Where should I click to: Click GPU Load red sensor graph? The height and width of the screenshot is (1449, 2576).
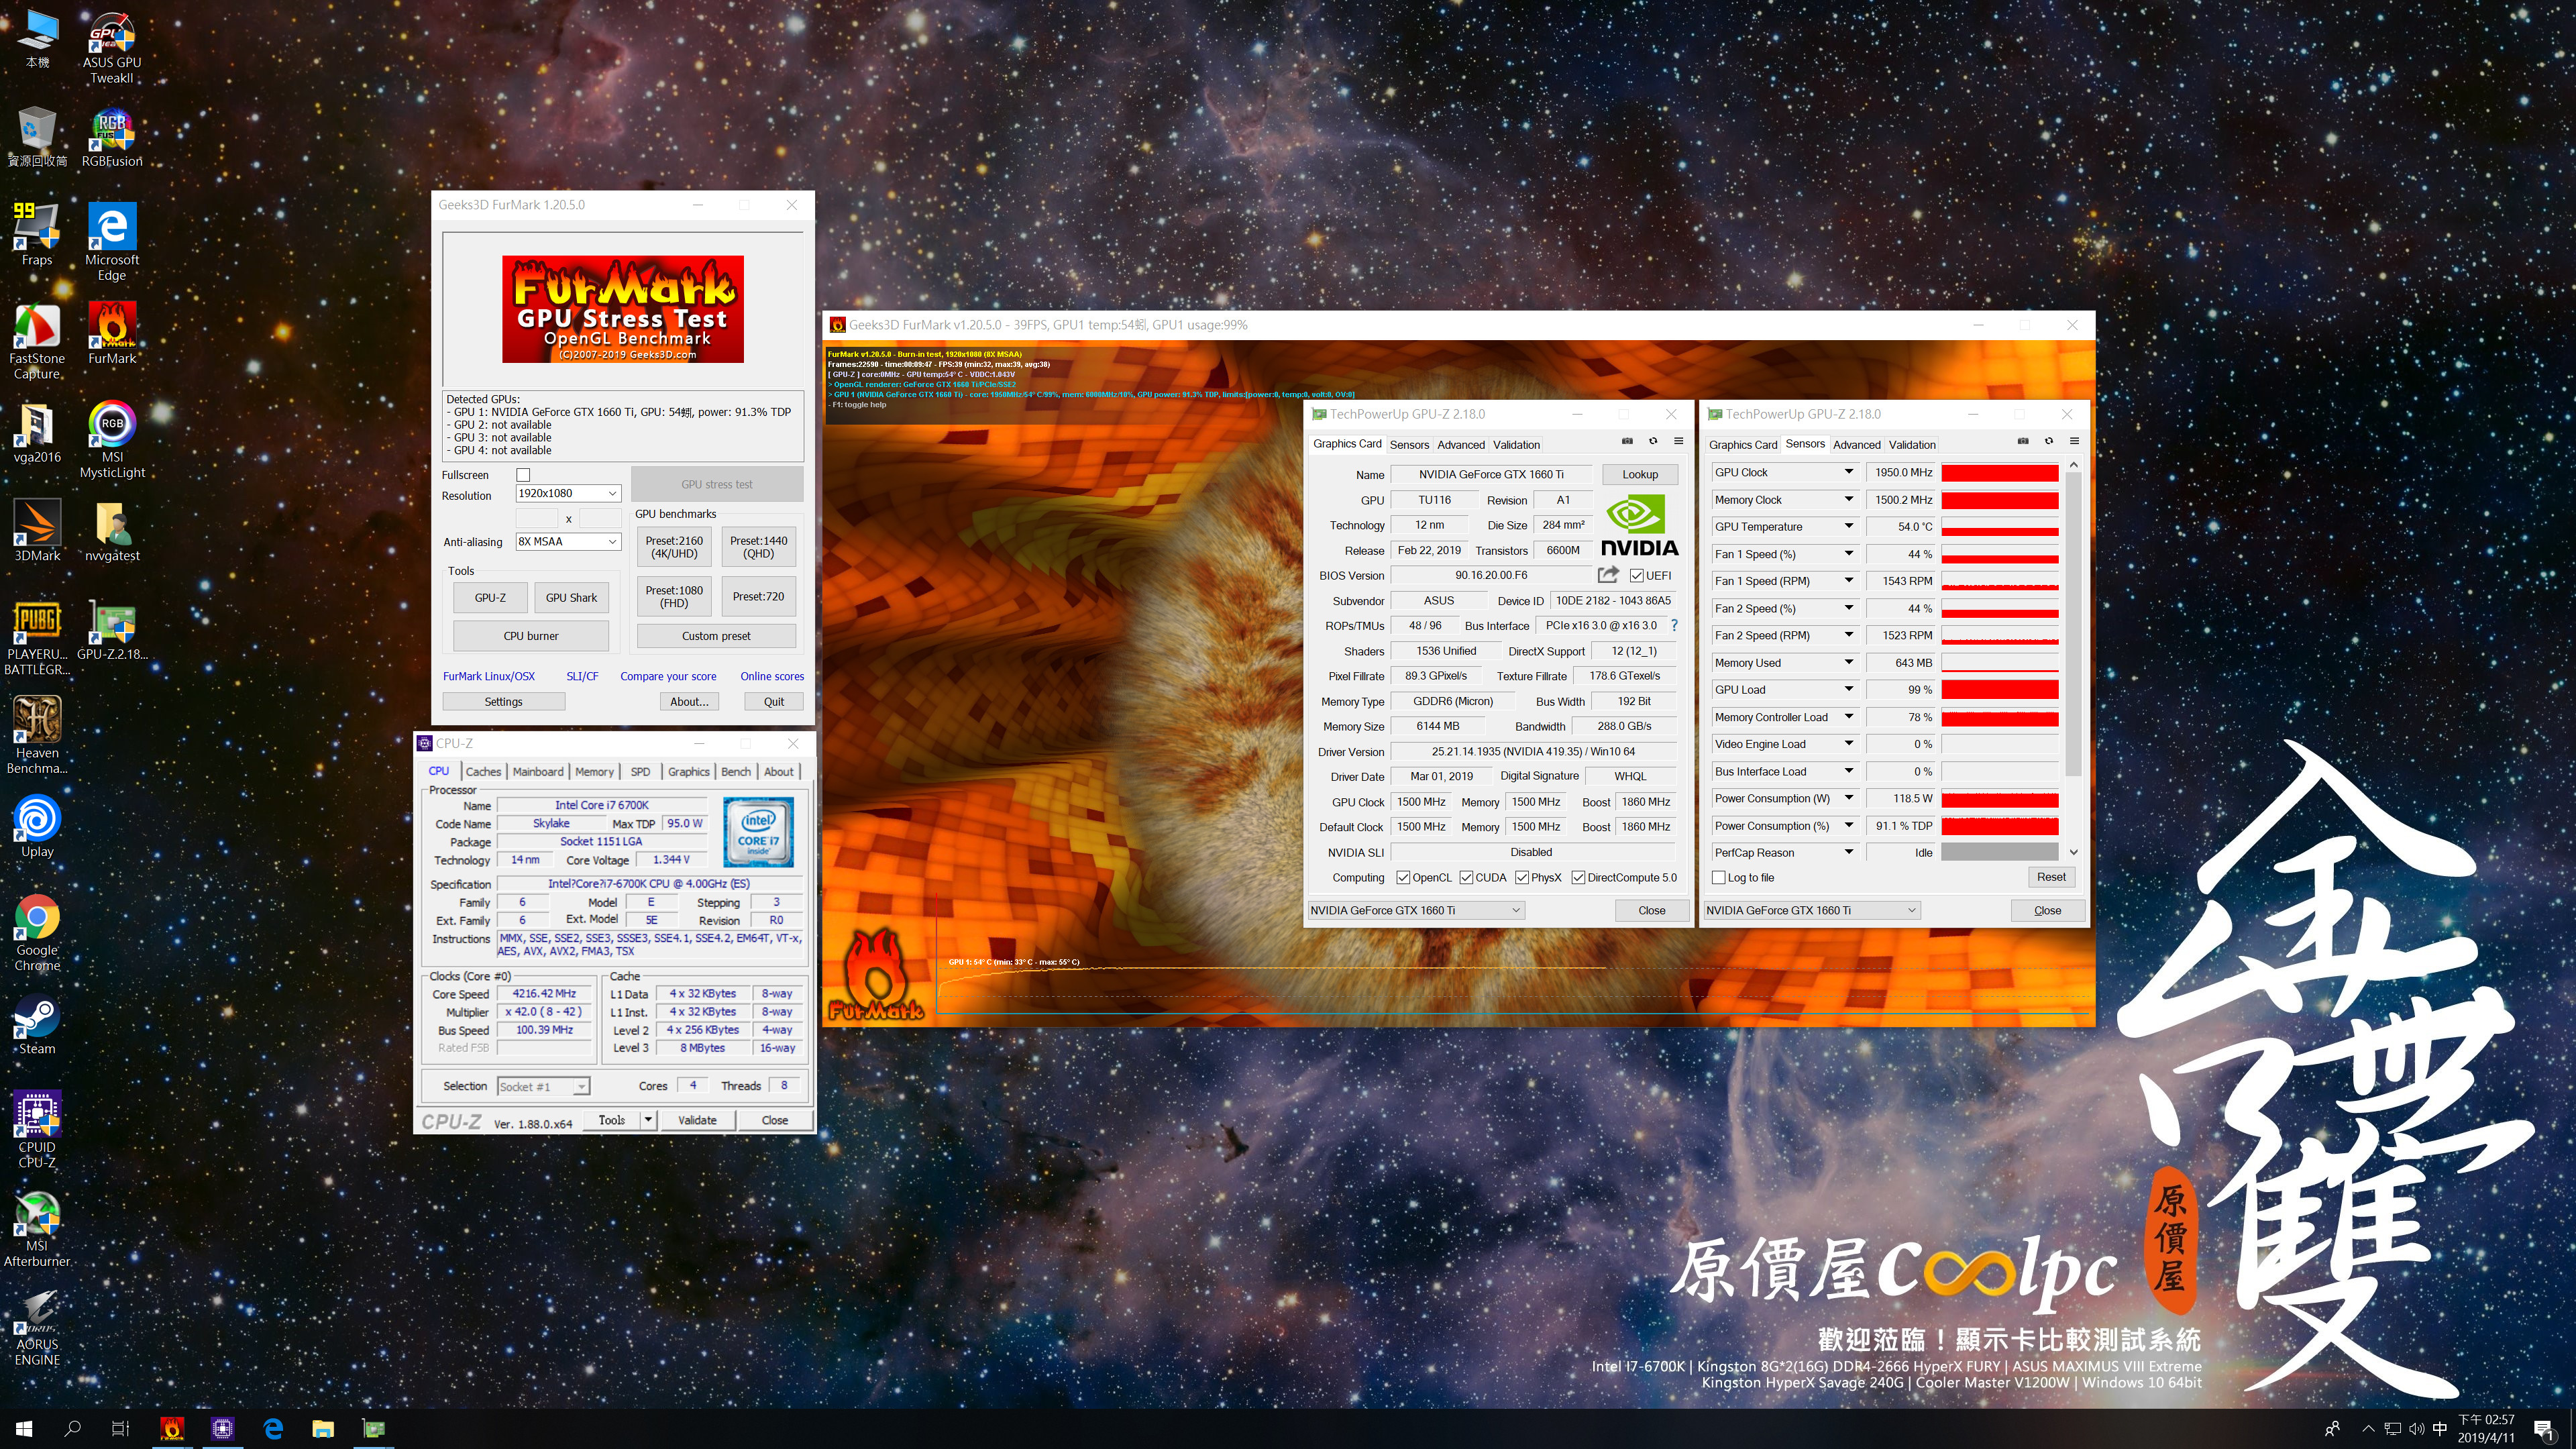pos(2000,689)
